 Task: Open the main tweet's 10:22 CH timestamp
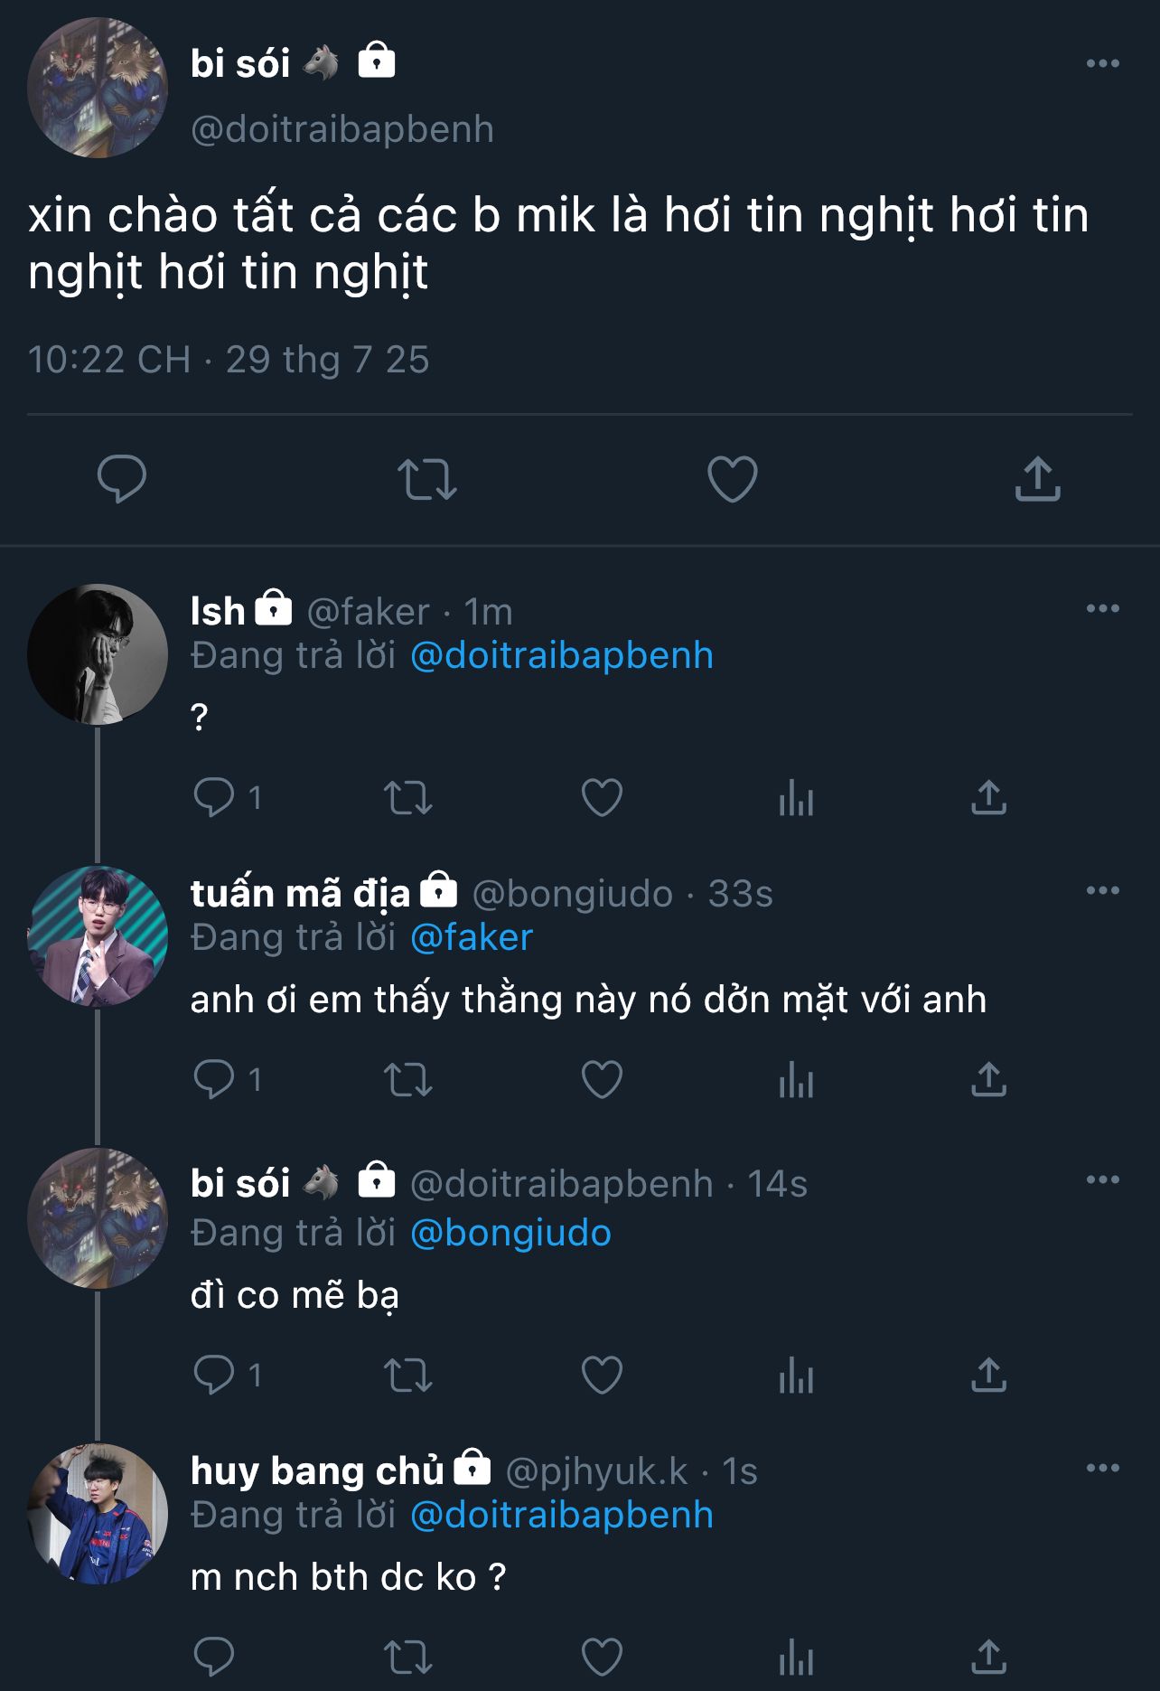pyautogui.click(x=109, y=360)
